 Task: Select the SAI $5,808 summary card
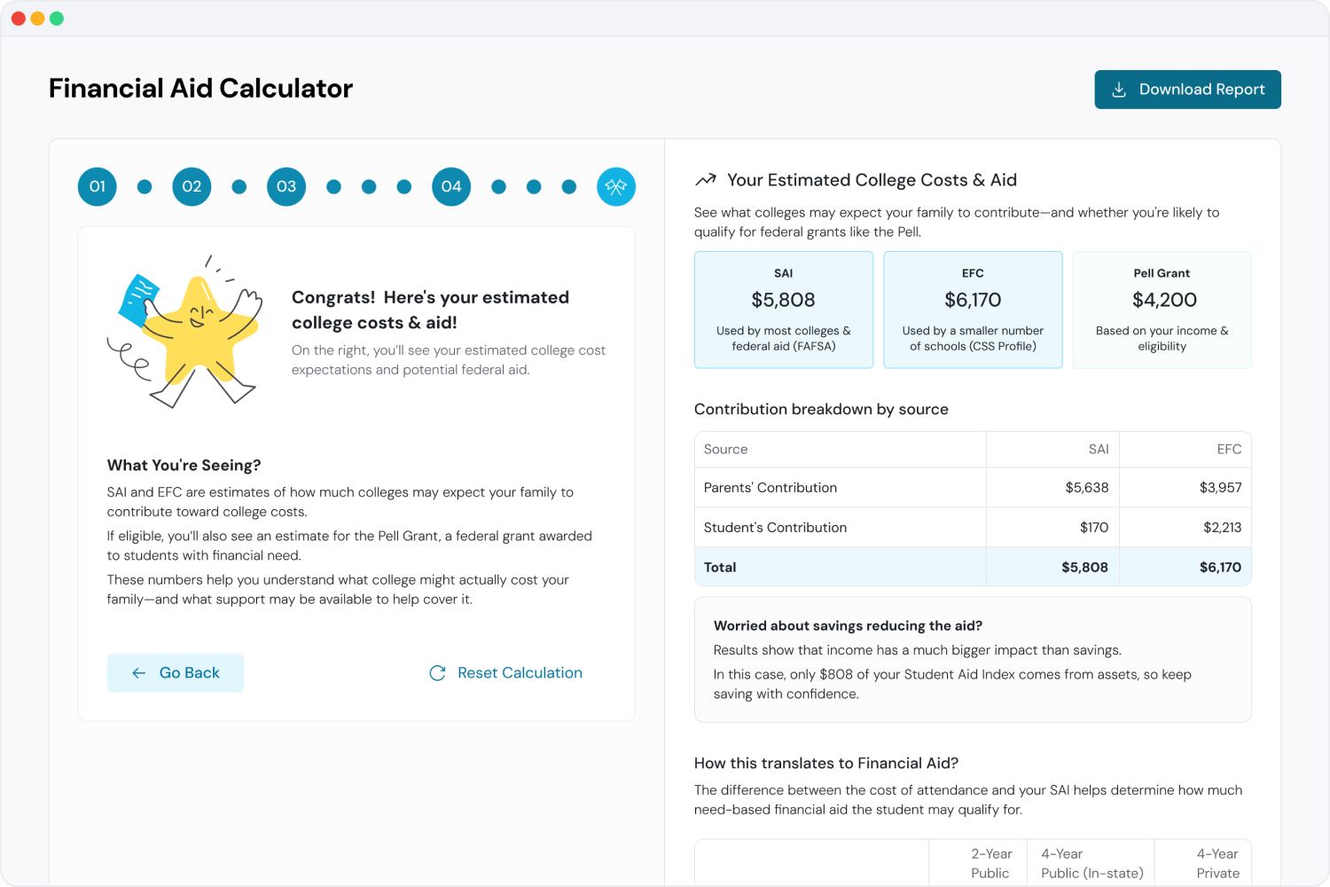tap(784, 310)
